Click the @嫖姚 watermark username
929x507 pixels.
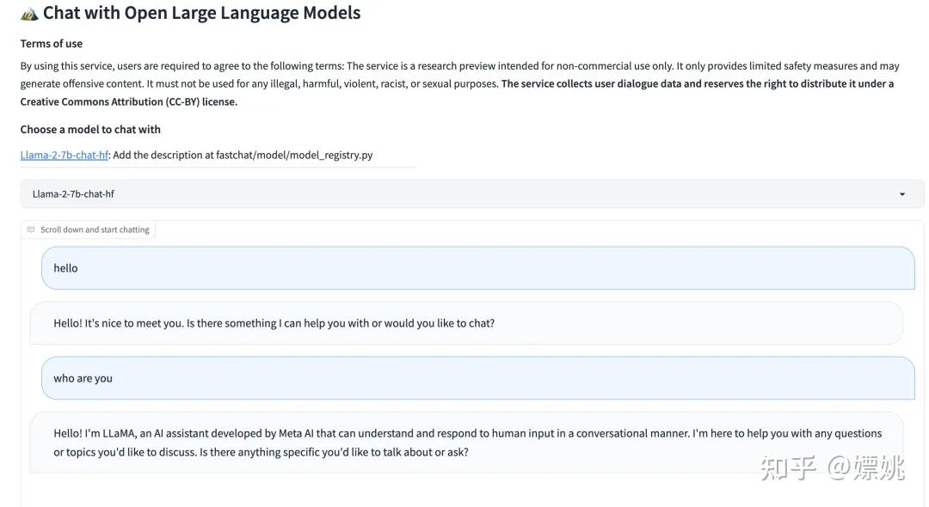point(866,468)
